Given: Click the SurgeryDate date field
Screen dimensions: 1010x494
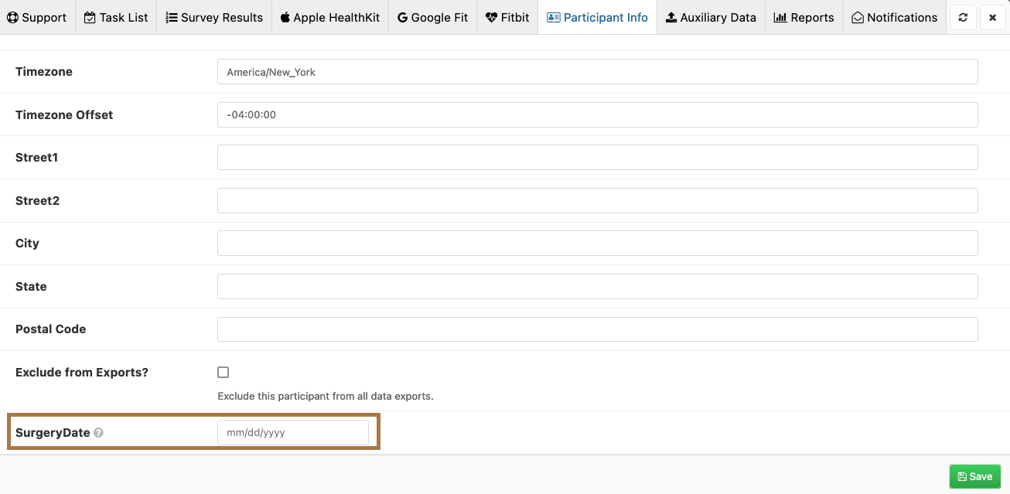Looking at the screenshot, I should pos(293,433).
